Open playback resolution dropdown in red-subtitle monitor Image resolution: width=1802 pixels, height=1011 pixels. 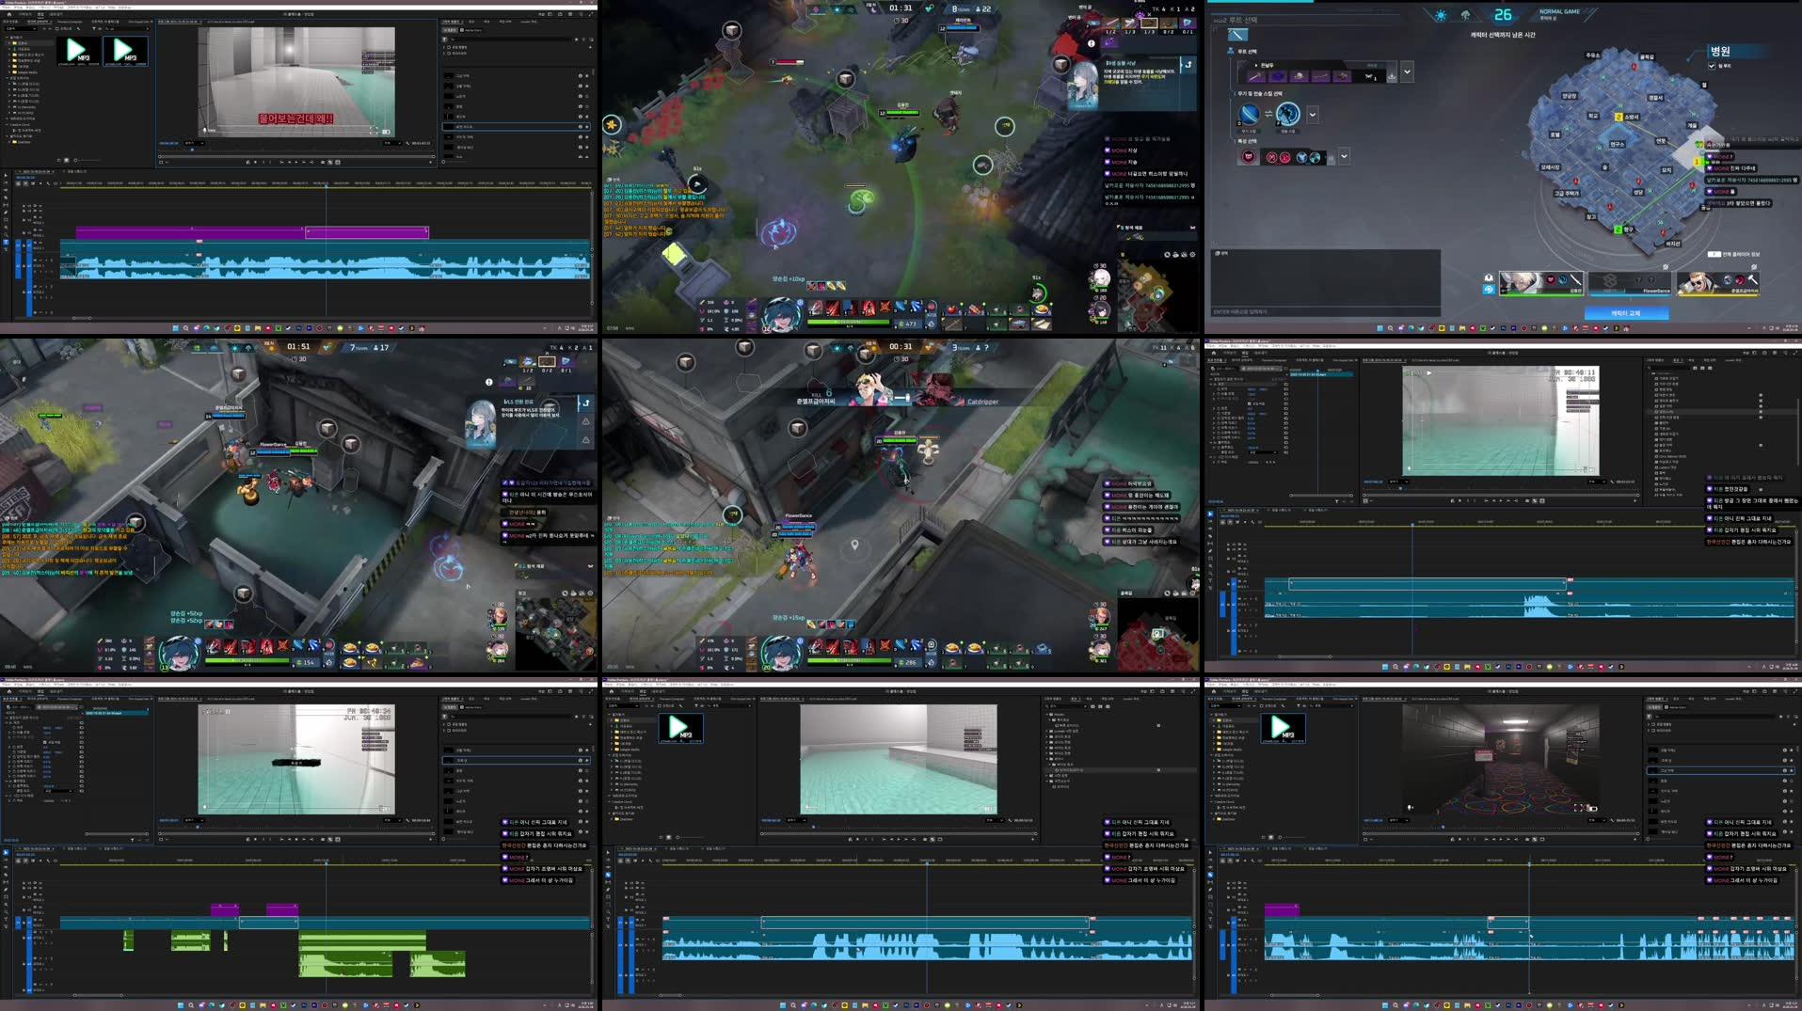click(391, 143)
